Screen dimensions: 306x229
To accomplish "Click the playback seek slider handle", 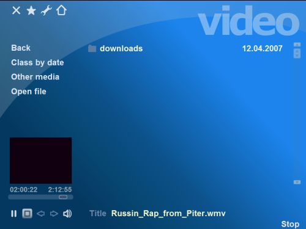I will (x=63, y=197).
